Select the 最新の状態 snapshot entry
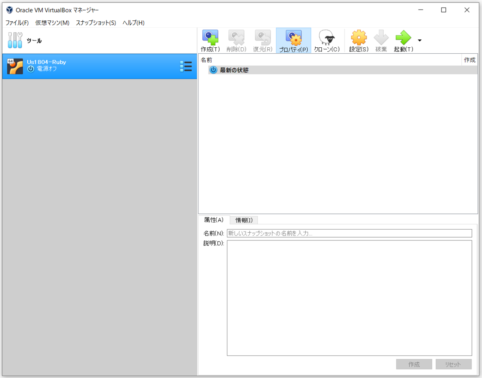 tap(233, 70)
